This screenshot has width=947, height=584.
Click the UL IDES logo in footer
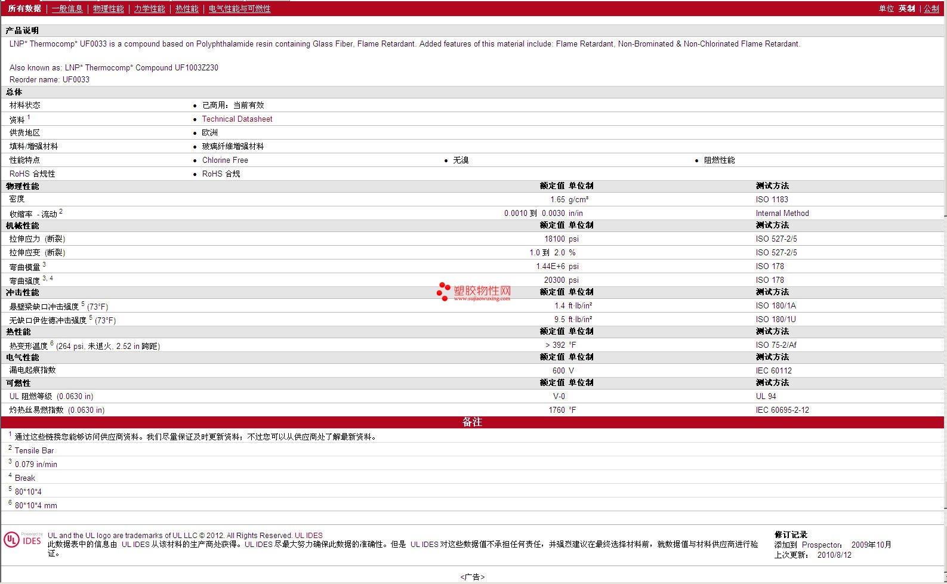[23, 539]
